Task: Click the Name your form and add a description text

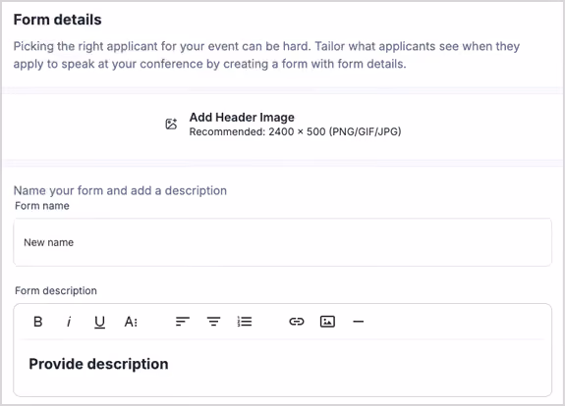Action: click(120, 190)
